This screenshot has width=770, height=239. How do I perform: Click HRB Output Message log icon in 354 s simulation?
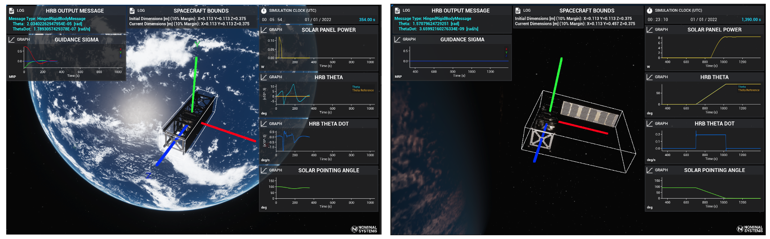12,10
